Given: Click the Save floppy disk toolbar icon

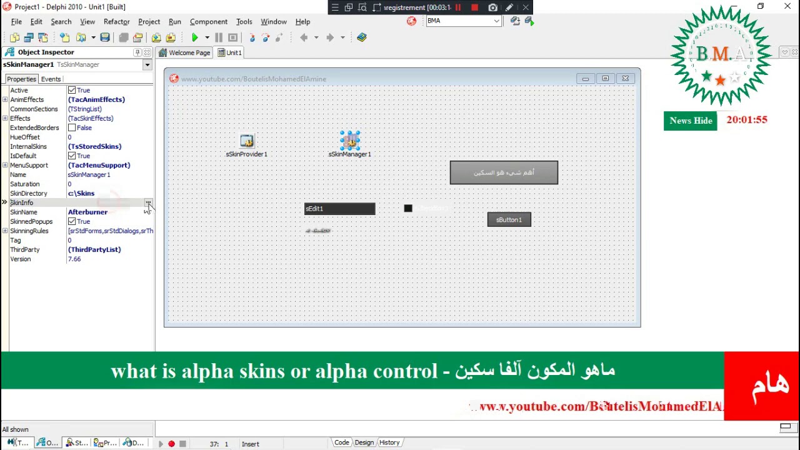Looking at the screenshot, I should click(105, 37).
